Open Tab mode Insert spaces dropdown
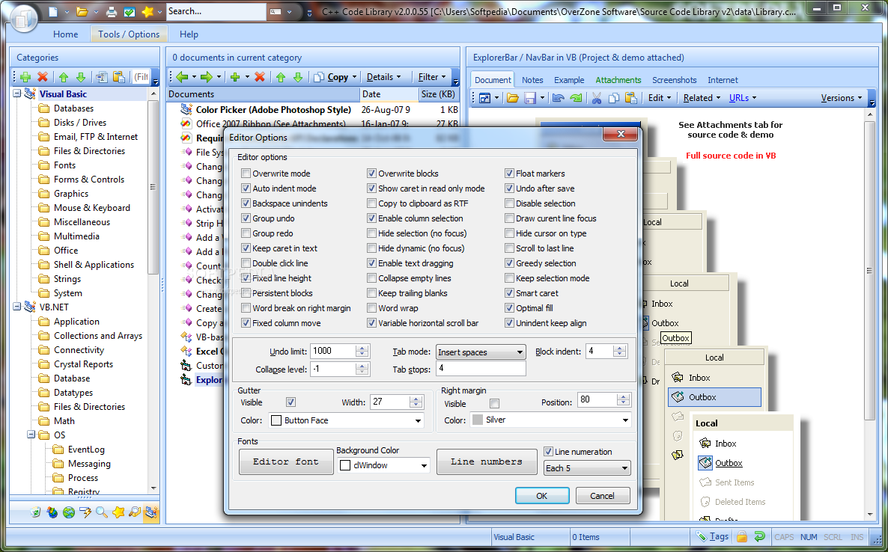Image resolution: width=888 pixels, height=552 pixels. pos(481,352)
